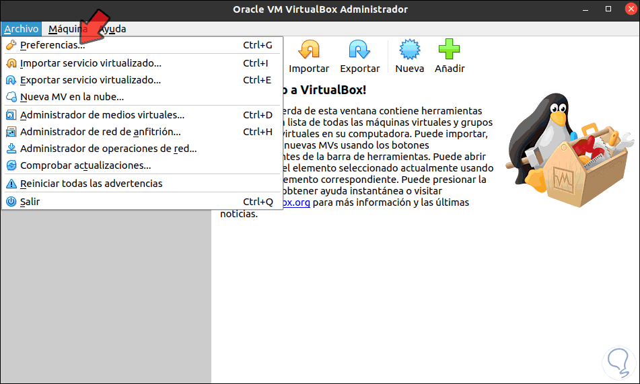Click the Importar toolbar icon
640x384 pixels.
(309, 49)
